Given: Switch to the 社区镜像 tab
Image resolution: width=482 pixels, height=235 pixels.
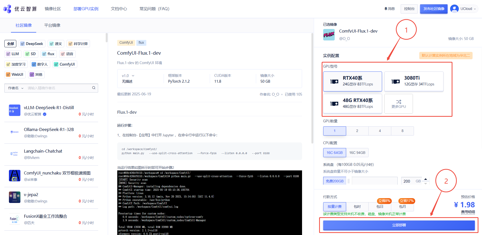Looking at the screenshot, I should pos(24,25).
